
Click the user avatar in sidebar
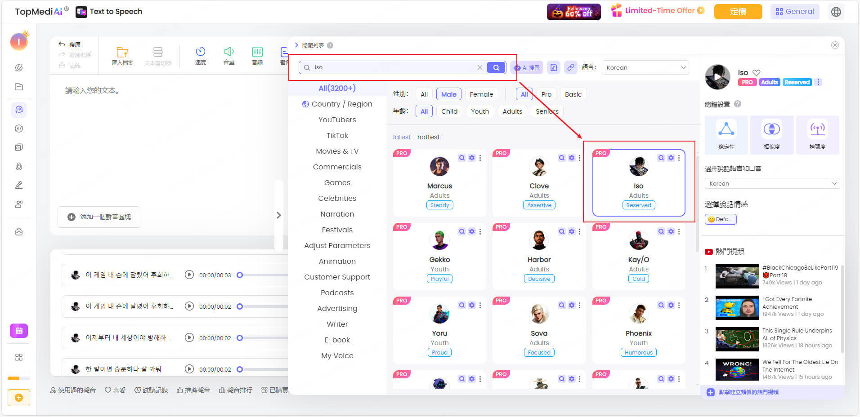point(19,41)
